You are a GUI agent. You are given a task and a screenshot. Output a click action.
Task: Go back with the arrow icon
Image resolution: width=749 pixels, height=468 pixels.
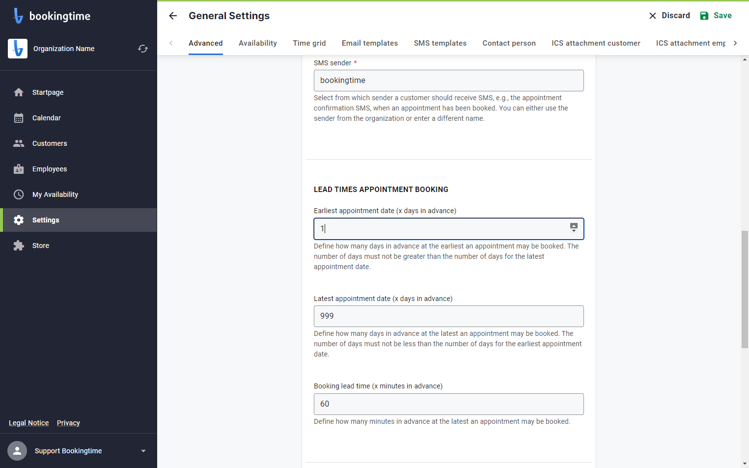(x=173, y=16)
